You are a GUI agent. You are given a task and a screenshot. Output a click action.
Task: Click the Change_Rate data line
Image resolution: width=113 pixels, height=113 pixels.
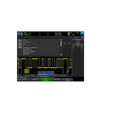pos(29,52)
